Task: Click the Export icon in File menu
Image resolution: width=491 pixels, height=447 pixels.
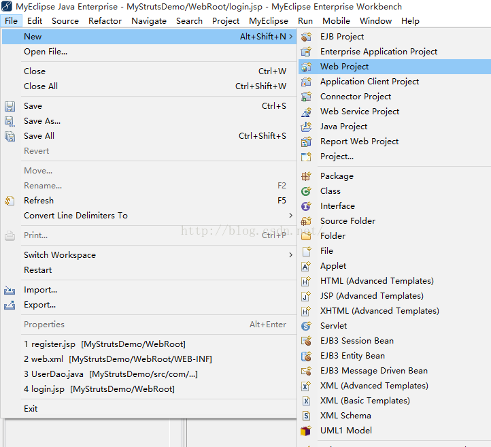Action: click(10, 305)
